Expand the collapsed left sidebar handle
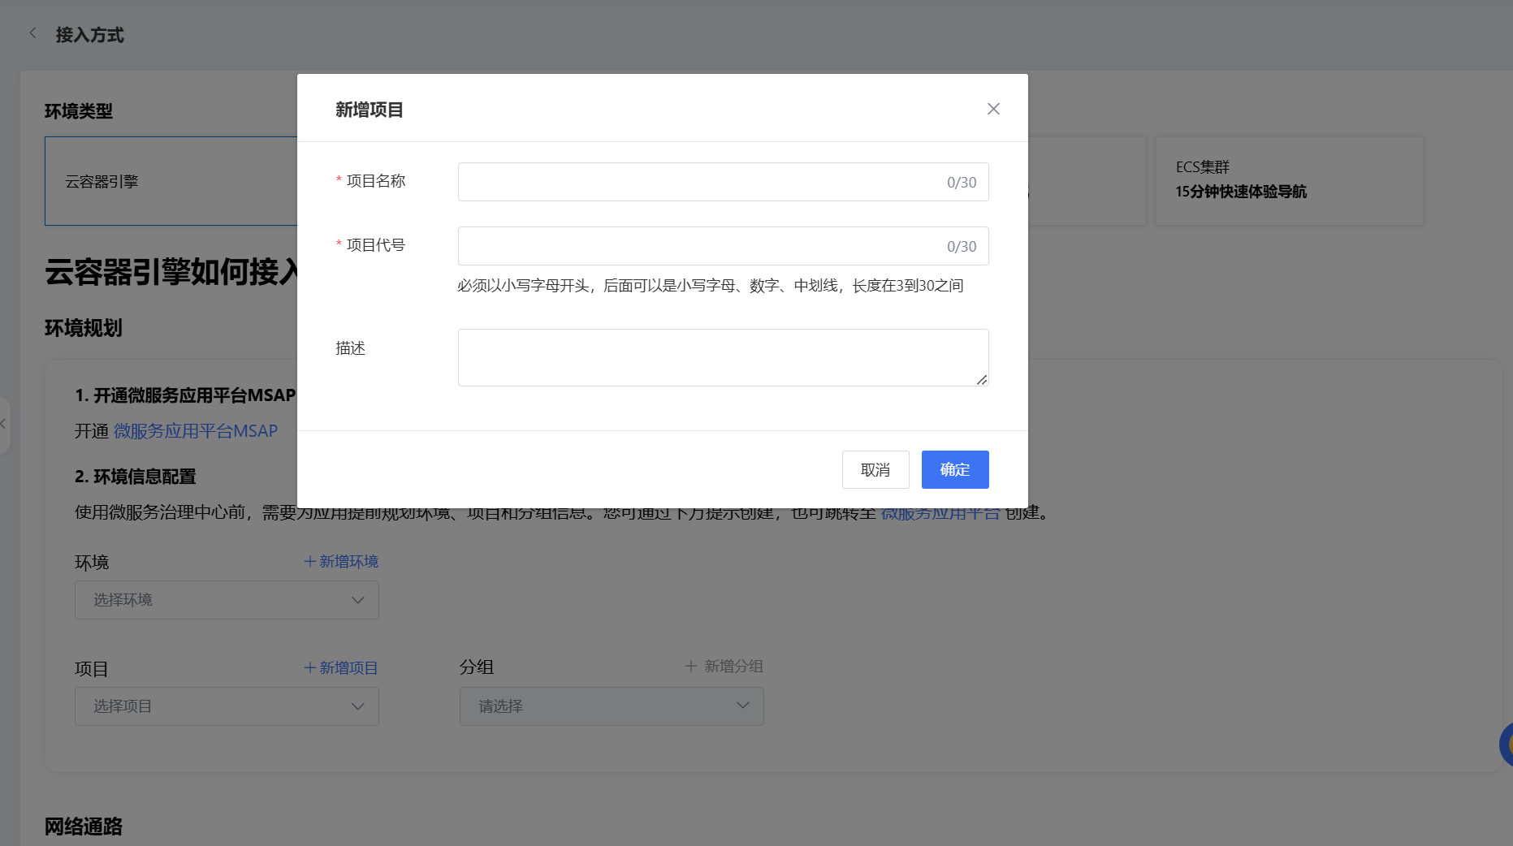1513x846 pixels. pyautogui.click(x=4, y=424)
